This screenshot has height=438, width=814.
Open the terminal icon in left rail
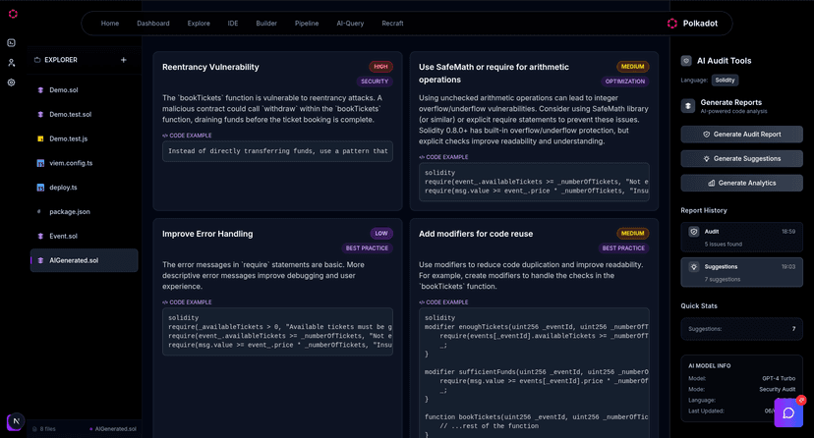(12, 43)
